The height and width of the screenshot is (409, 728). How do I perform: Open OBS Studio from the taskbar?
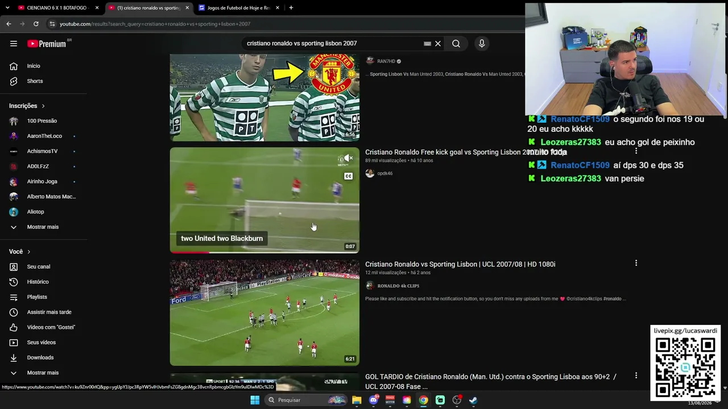tap(457, 400)
